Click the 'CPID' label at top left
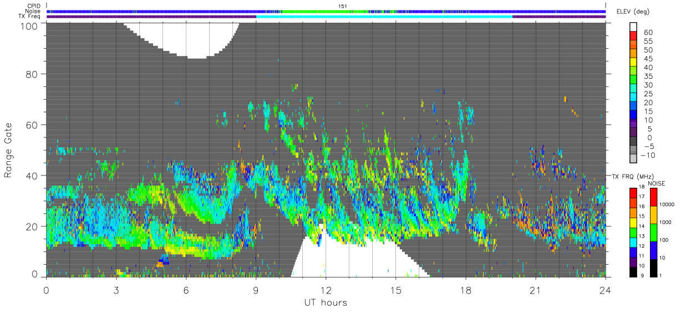681x314 pixels. pyautogui.click(x=33, y=6)
